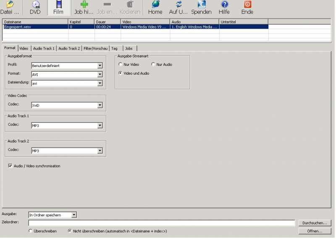Select the Nur Audio radio button
Screen dimensions: 336x239
click(153, 65)
